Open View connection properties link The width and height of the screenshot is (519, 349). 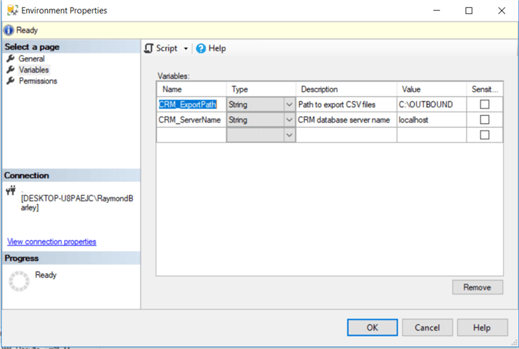tap(51, 242)
